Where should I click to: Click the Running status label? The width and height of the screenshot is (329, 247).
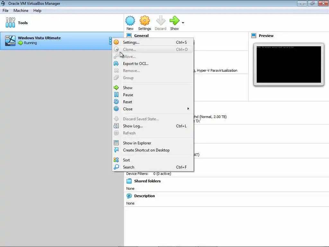tap(30, 43)
